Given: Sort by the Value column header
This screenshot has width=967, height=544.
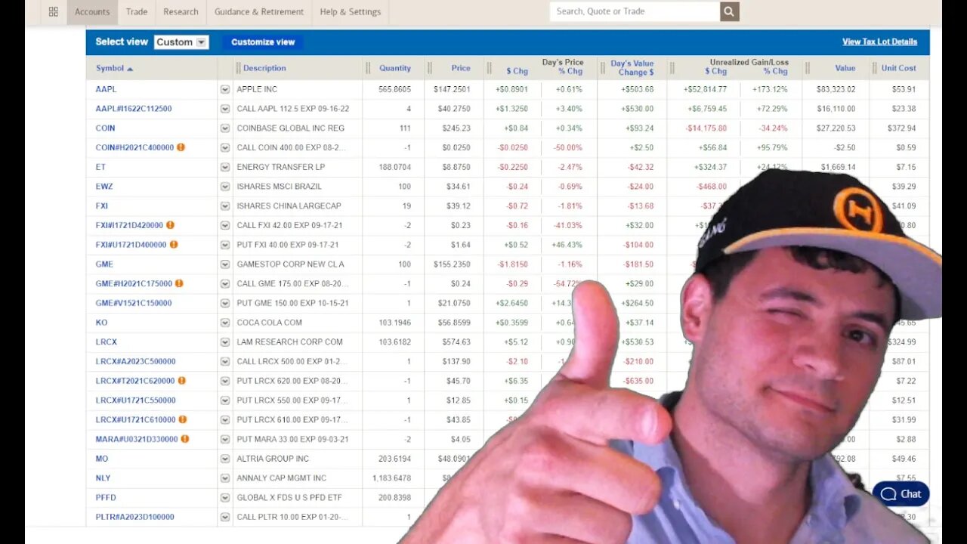Looking at the screenshot, I should pyautogui.click(x=845, y=68).
